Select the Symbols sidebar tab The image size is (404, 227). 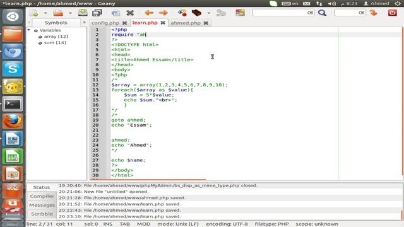56,23
